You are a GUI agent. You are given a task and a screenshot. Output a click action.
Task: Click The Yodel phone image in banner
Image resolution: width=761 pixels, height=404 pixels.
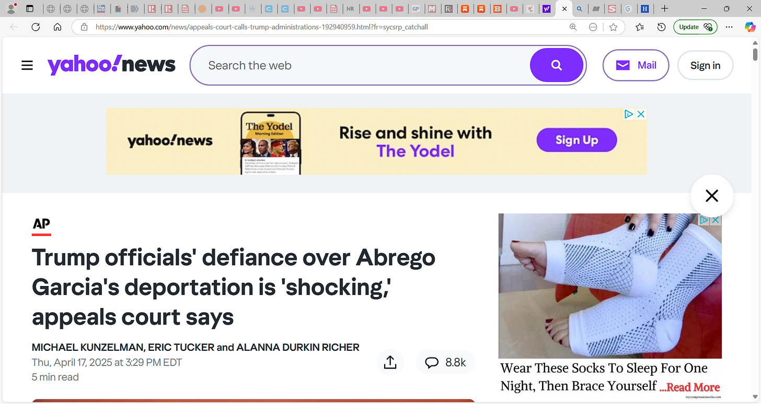click(270, 143)
